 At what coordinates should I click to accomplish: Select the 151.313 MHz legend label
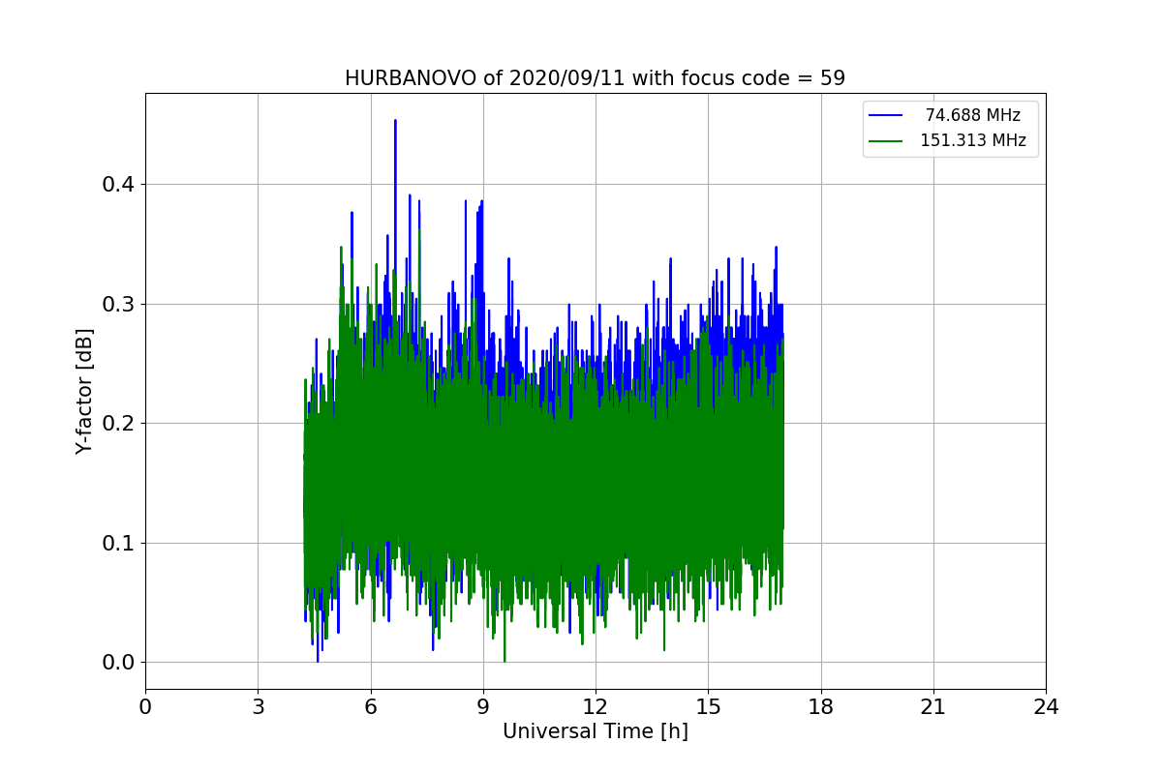tap(972, 140)
